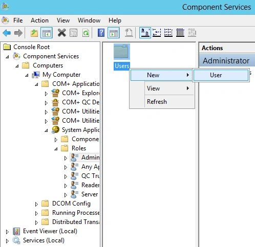The width and height of the screenshot is (255, 247).
Task: Select the Roles folder
Action: [x=79, y=148]
